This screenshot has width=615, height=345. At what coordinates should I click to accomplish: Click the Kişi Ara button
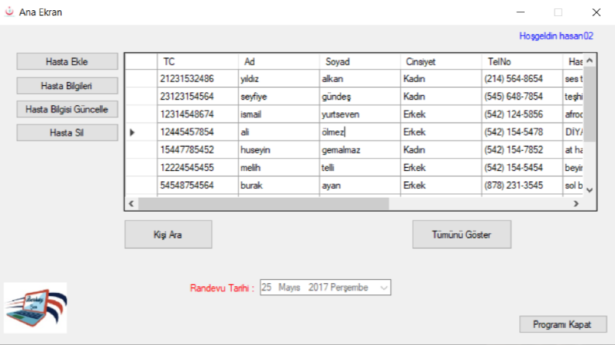[168, 234]
